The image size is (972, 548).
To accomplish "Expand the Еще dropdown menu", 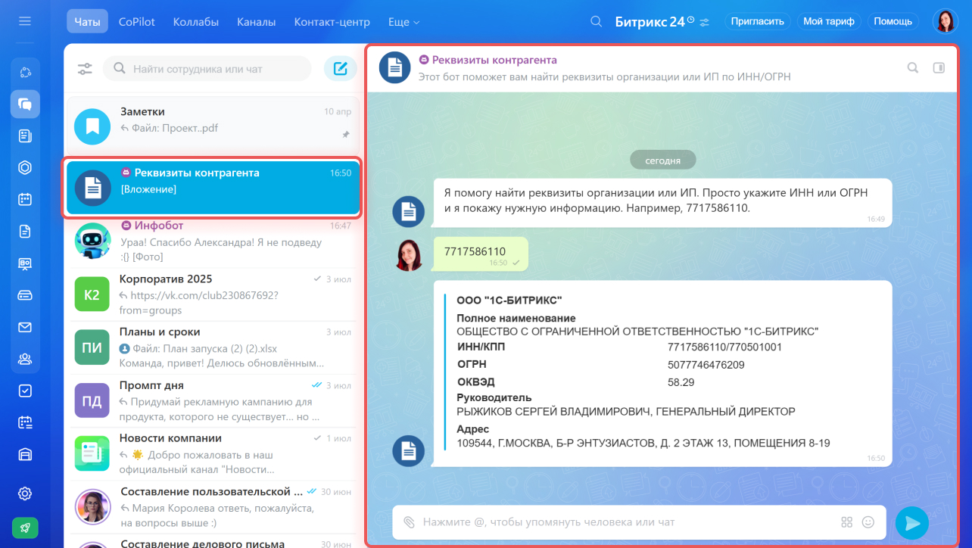I will click(x=403, y=22).
